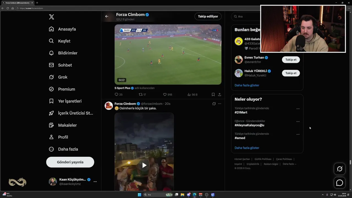Open İçerik Üreticisi Stüdyosu
Viewport: 352px width, 198px height.
coord(71,113)
